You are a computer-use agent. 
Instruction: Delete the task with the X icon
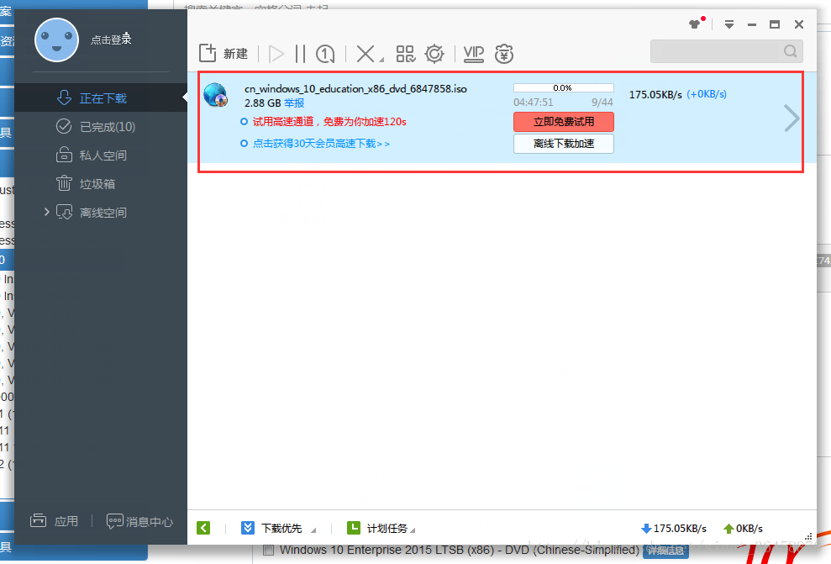pyautogui.click(x=366, y=54)
